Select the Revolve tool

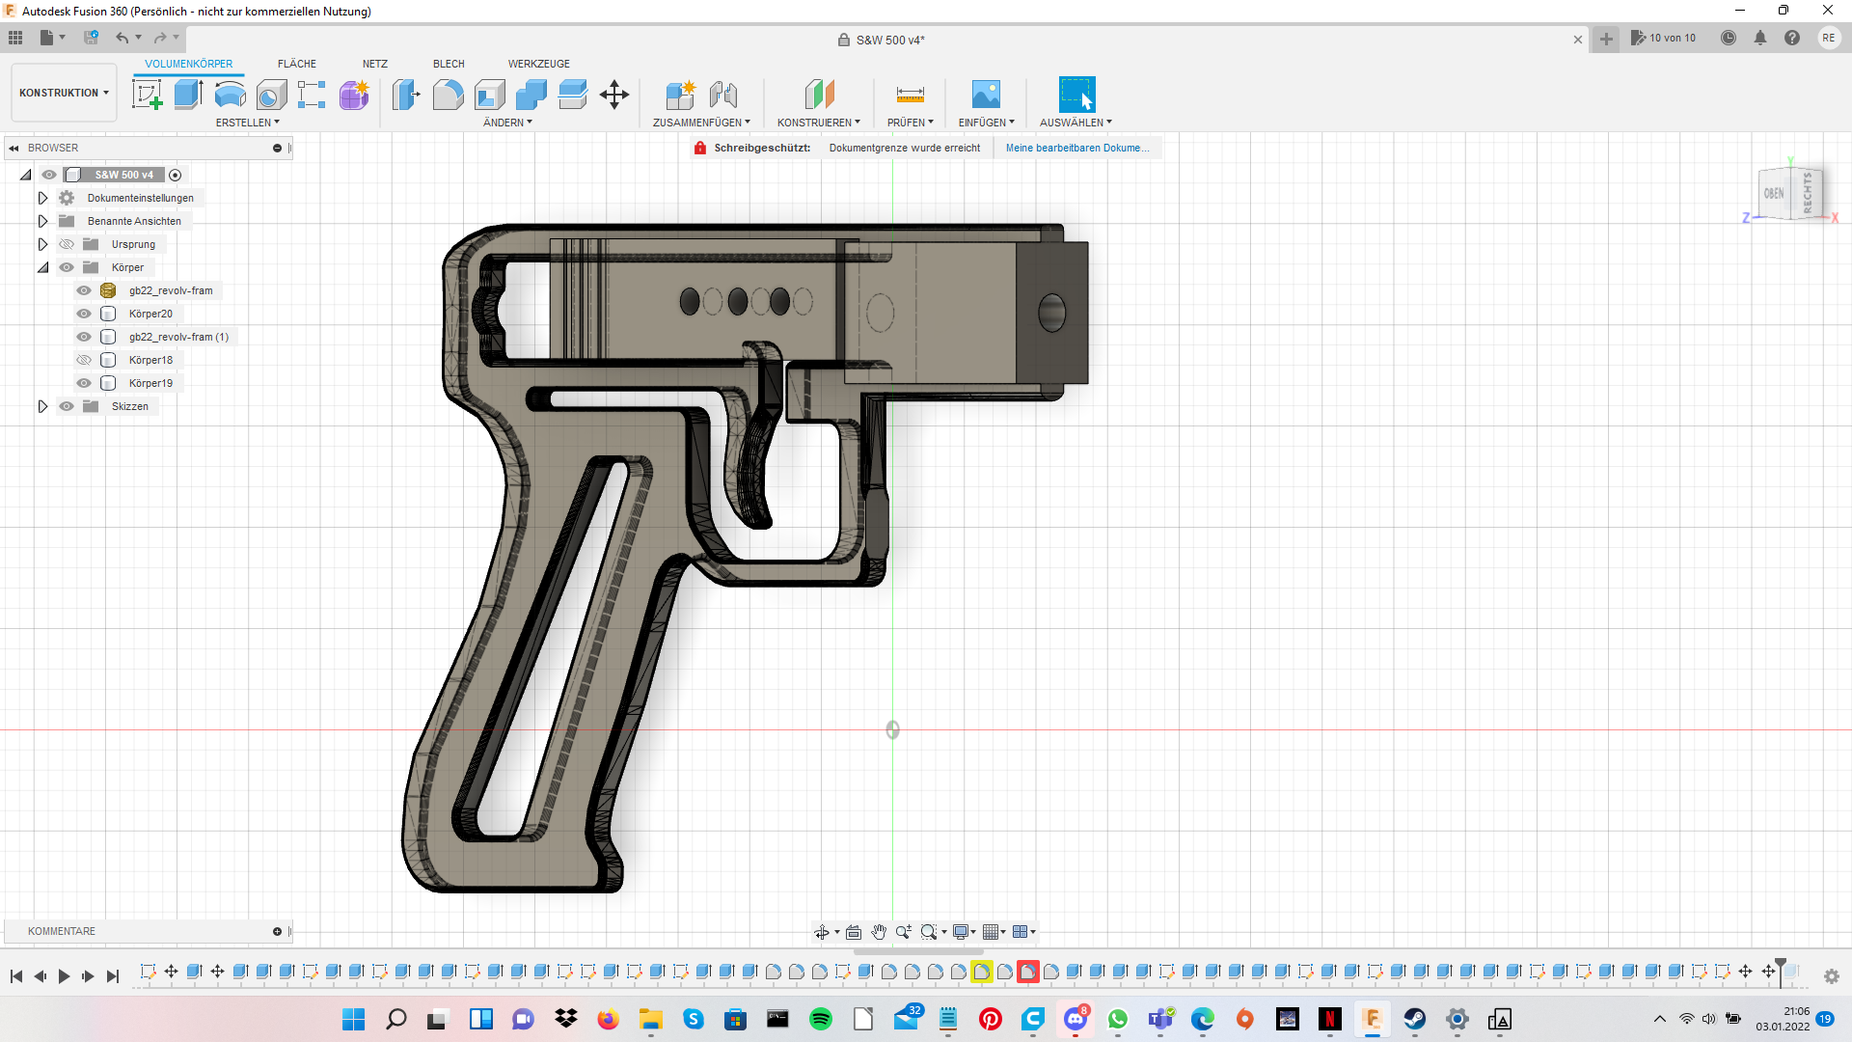[x=229, y=94]
